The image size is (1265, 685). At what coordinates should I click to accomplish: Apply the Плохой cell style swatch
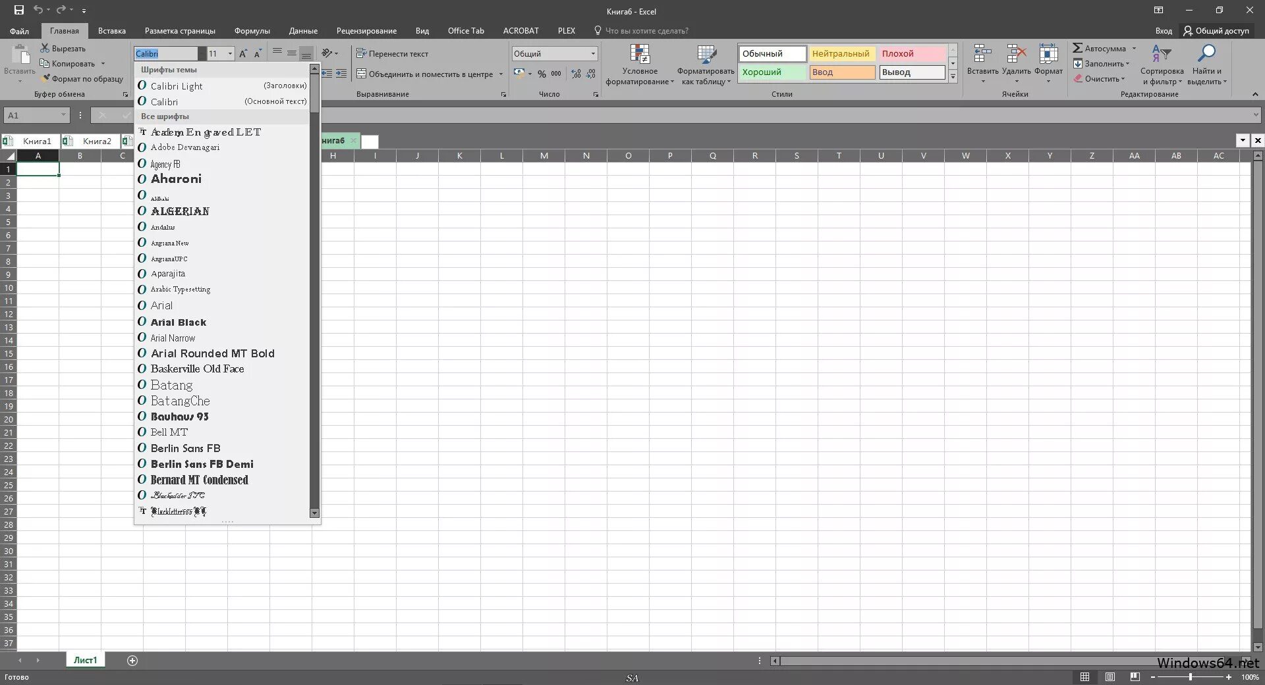[x=913, y=53]
